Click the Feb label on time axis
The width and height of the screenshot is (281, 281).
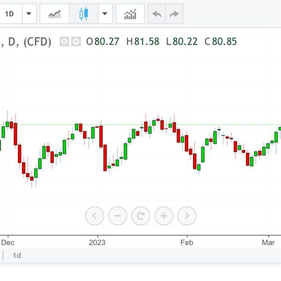tap(187, 243)
